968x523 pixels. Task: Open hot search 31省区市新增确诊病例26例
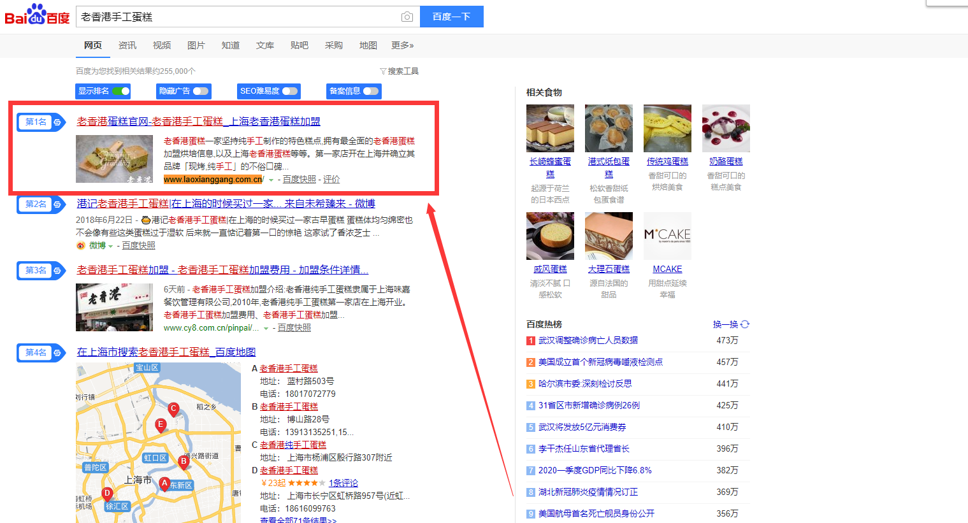tap(589, 405)
